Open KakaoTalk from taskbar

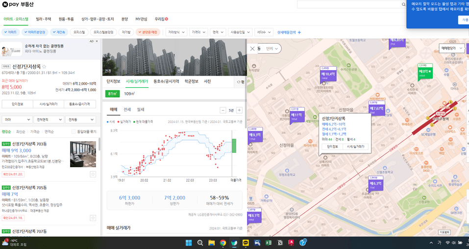click(x=246, y=243)
